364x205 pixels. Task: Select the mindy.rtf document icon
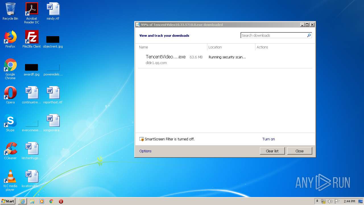[53, 11]
